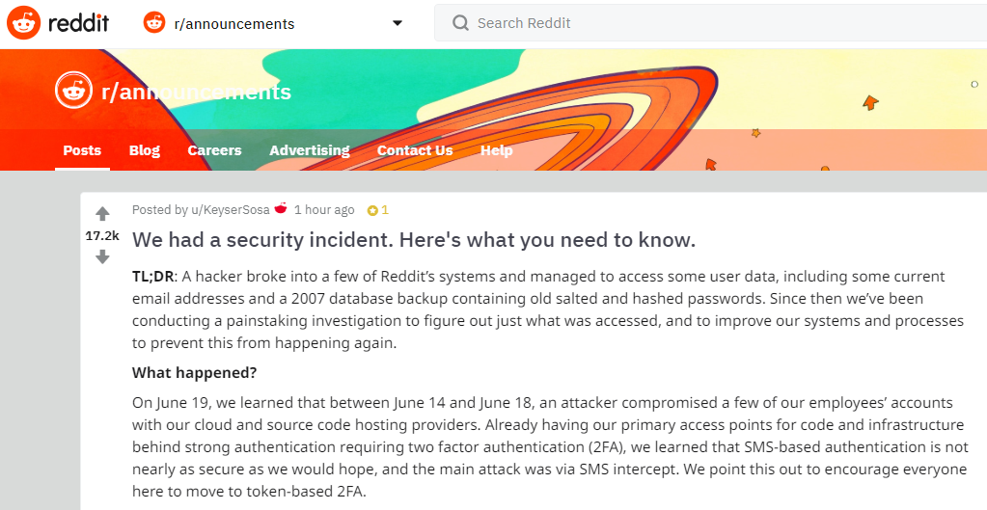This screenshot has width=987, height=510.
Task: Click the admin Snoo badge beside KeyserSosa
Action: pos(281,209)
